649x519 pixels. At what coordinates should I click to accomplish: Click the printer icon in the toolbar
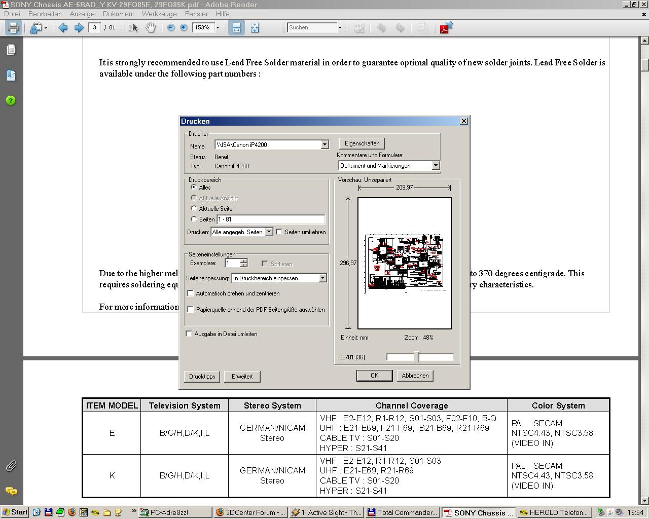[13, 27]
